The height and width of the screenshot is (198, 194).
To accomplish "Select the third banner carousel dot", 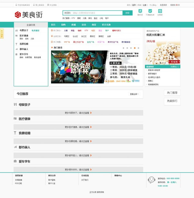I will pos(131,48).
